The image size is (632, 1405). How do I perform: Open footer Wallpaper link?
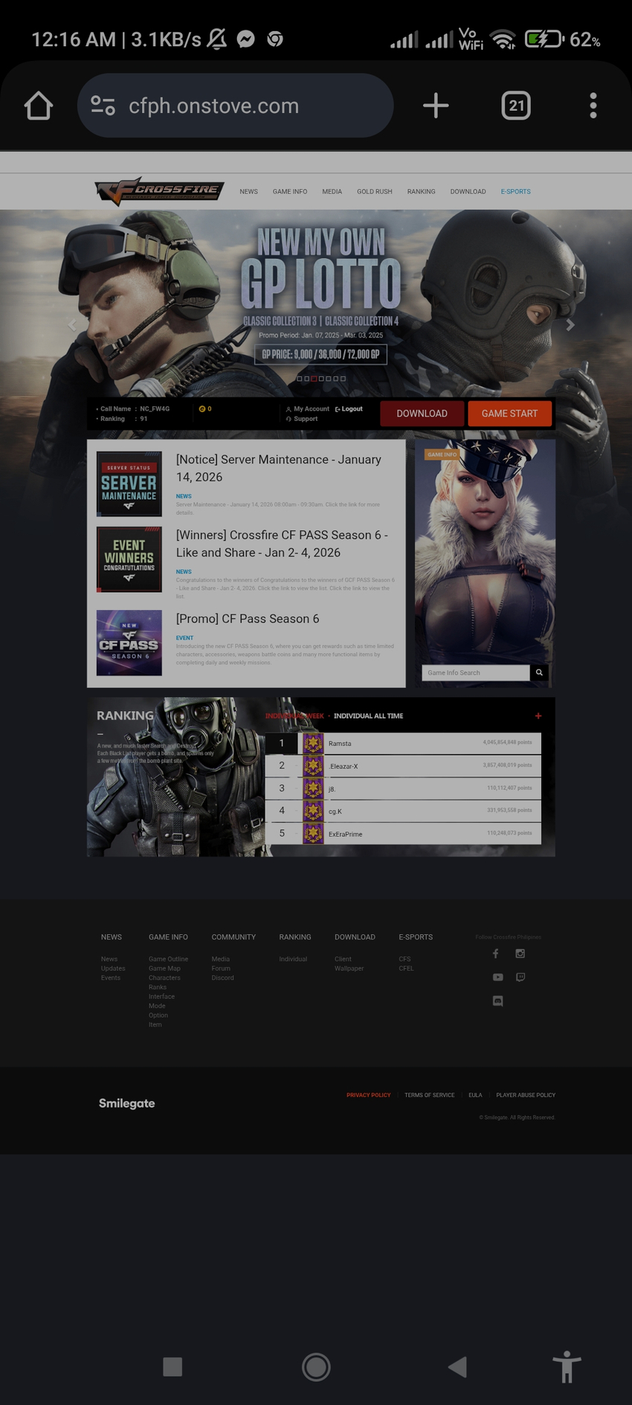click(349, 968)
